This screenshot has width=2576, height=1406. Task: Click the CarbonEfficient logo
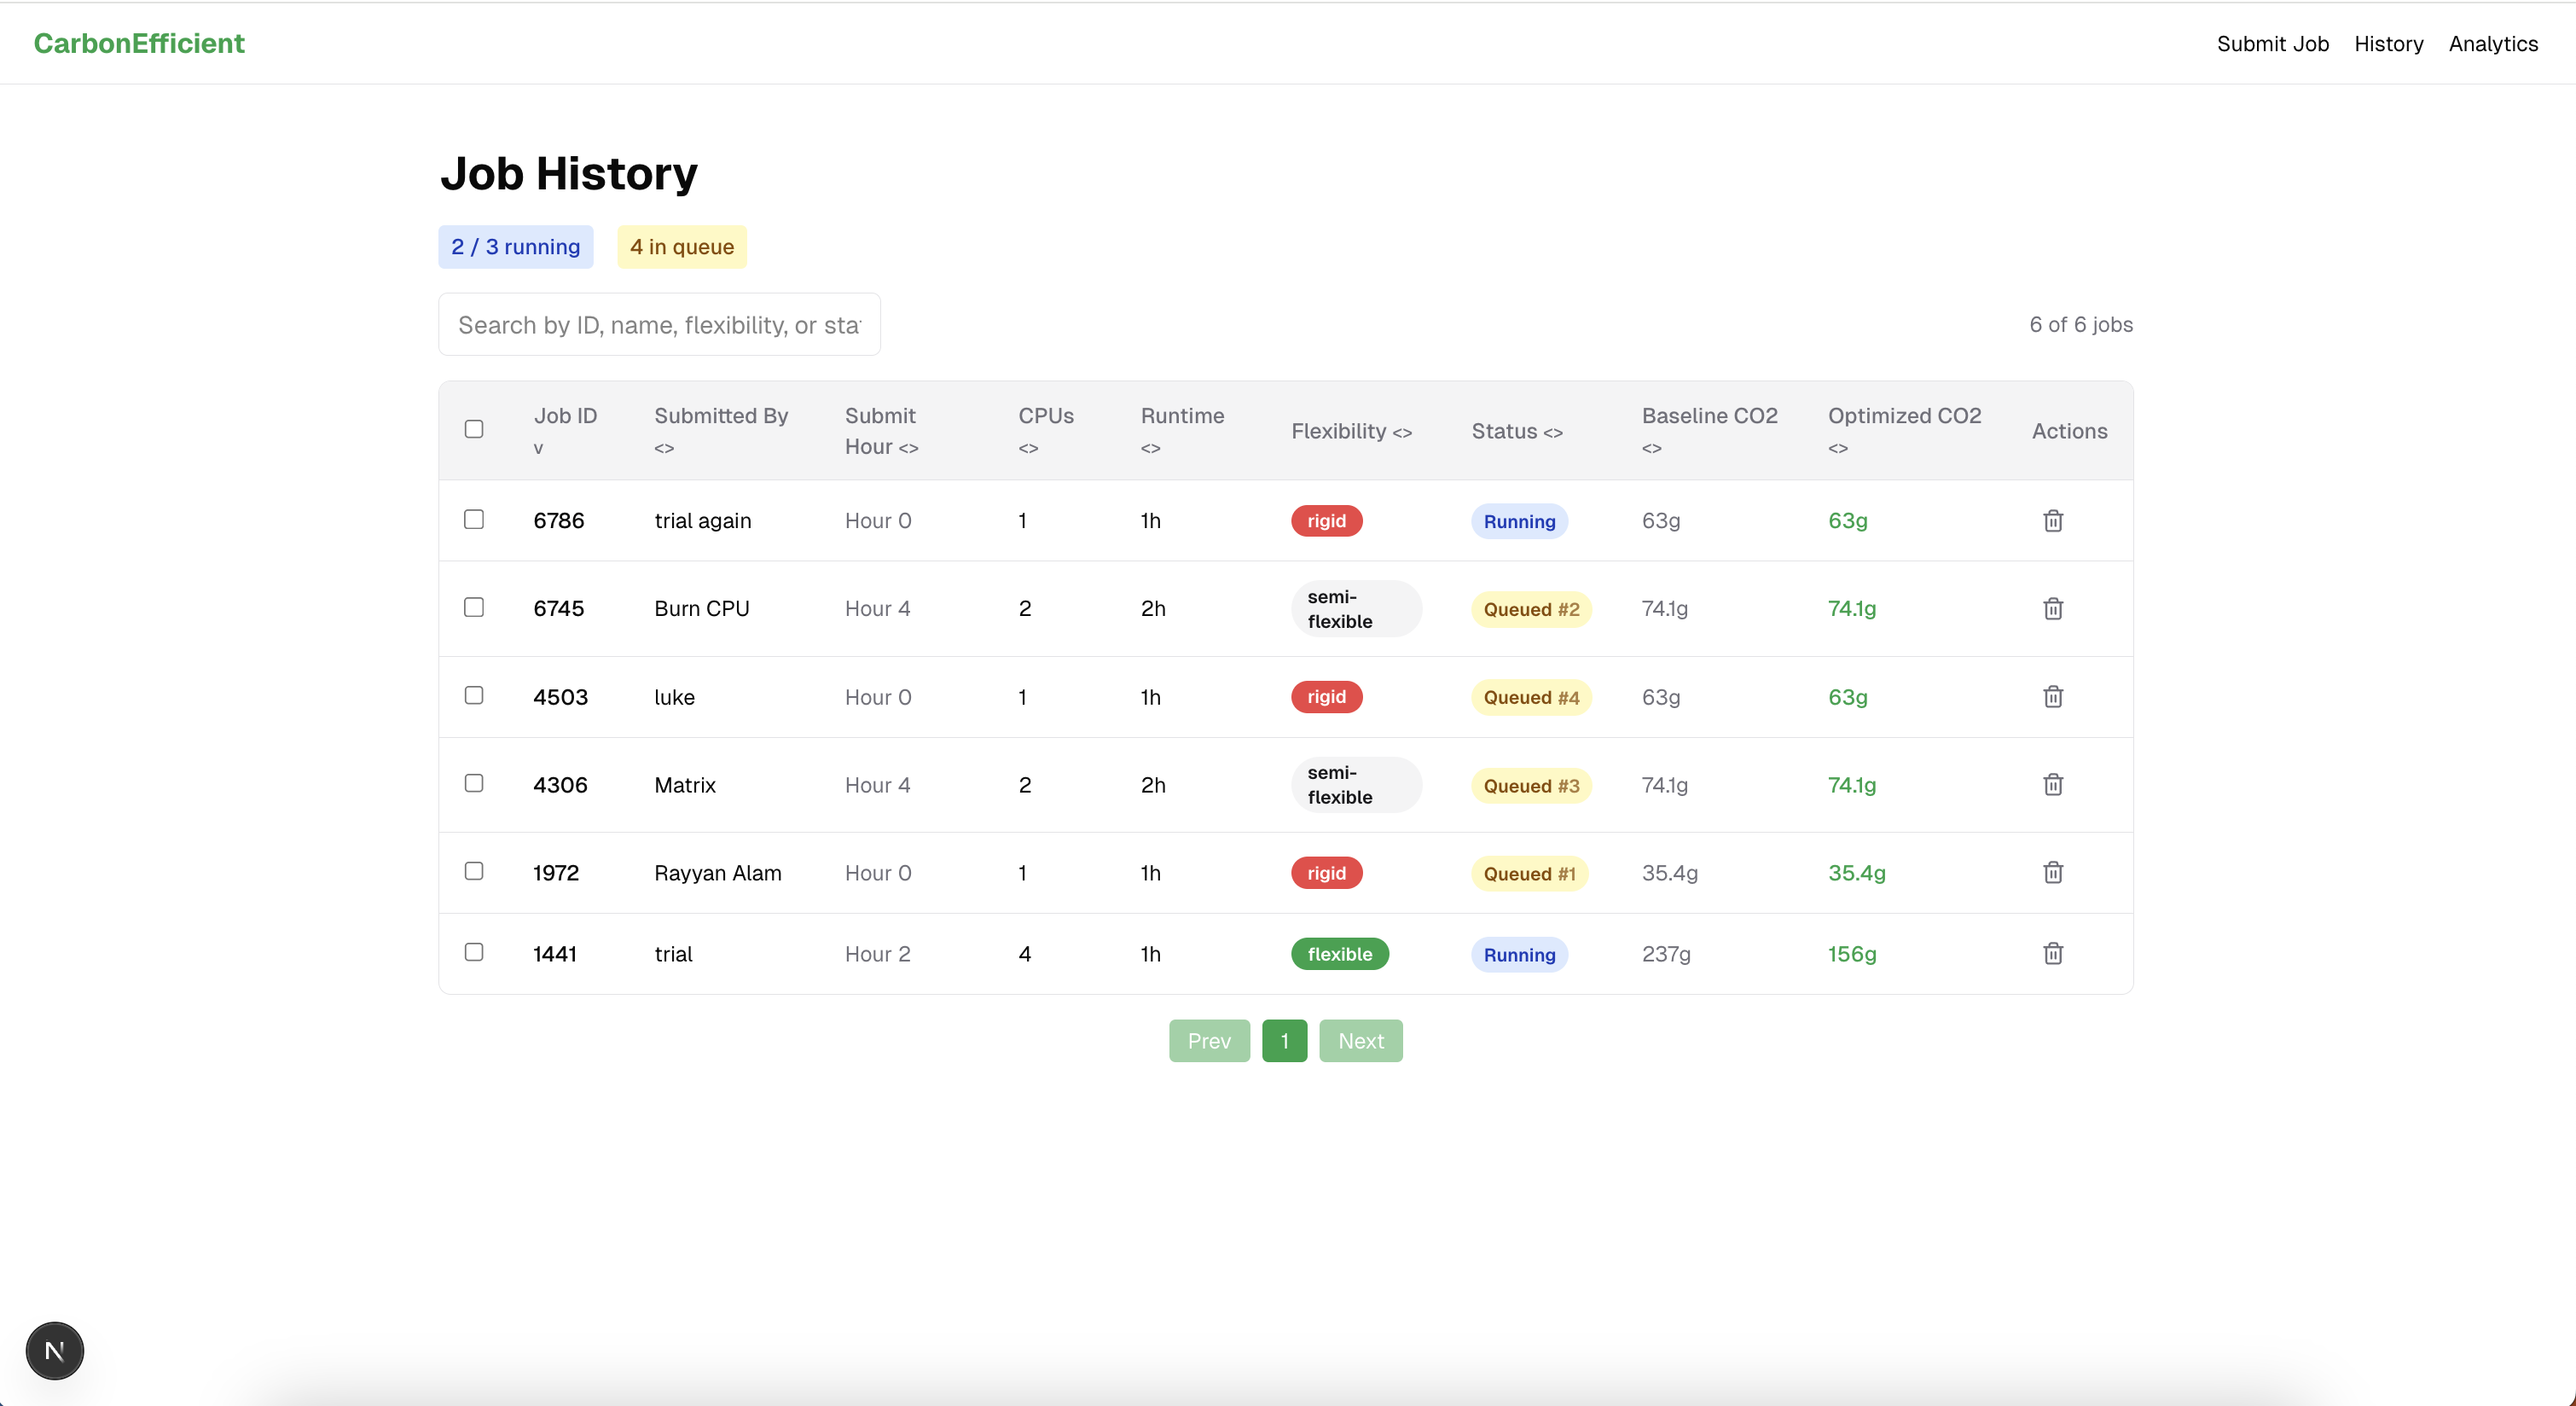[x=139, y=43]
